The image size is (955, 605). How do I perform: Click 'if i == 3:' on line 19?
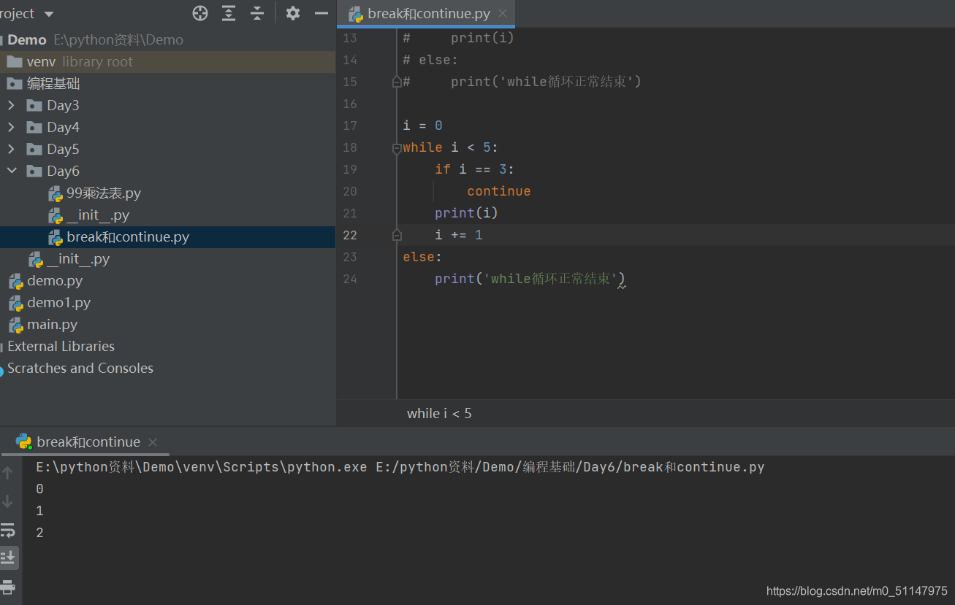tap(474, 169)
